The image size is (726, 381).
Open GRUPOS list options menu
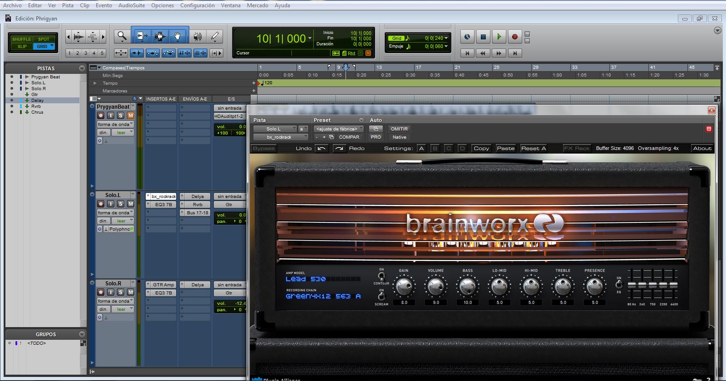pyautogui.click(x=82, y=334)
